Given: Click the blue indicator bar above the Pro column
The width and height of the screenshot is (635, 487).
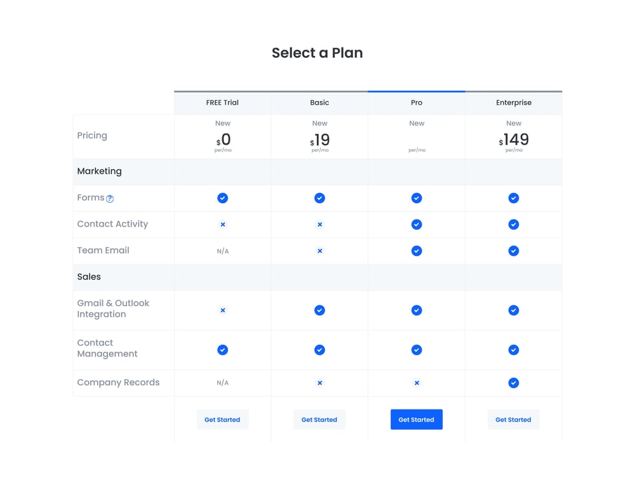Looking at the screenshot, I should (x=417, y=91).
